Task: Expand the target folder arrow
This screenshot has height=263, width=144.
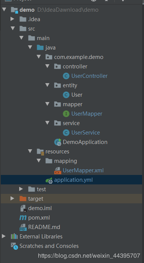Action: tap(12, 198)
